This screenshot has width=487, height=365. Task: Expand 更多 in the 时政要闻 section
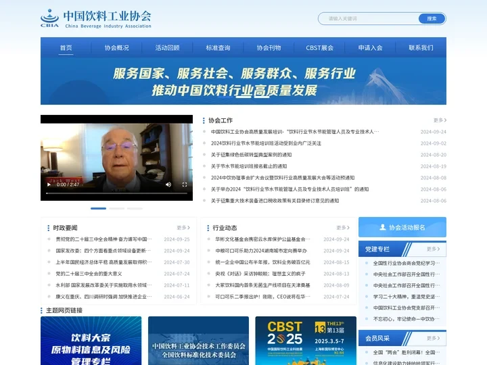point(183,228)
